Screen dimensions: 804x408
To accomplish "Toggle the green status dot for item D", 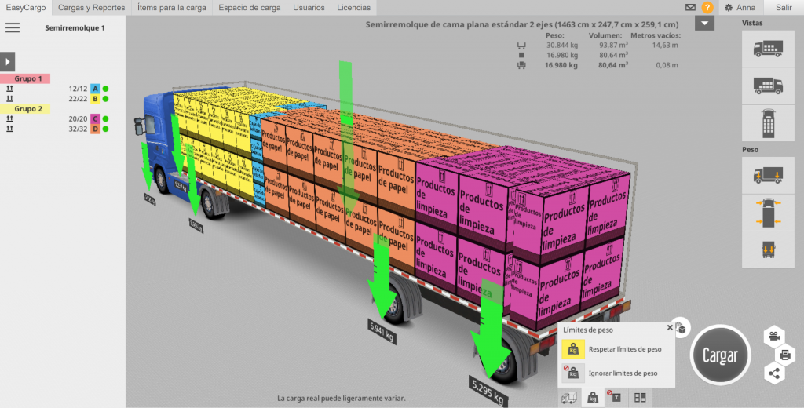I will click(106, 129).
